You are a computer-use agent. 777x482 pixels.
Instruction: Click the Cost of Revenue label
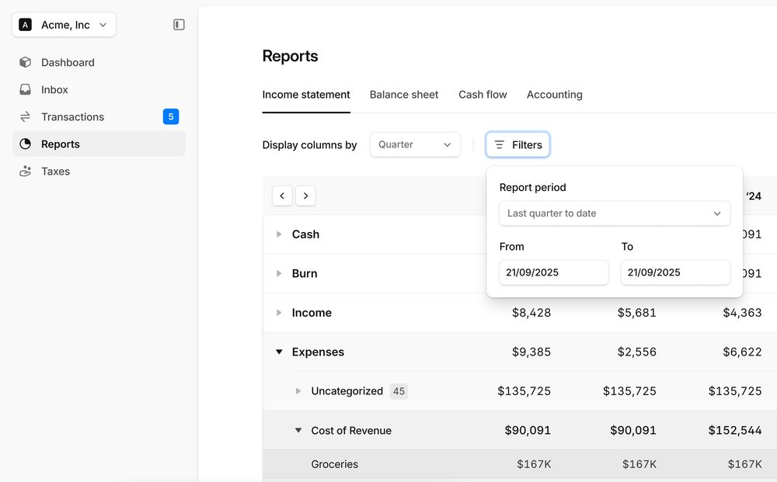point(351,431)
